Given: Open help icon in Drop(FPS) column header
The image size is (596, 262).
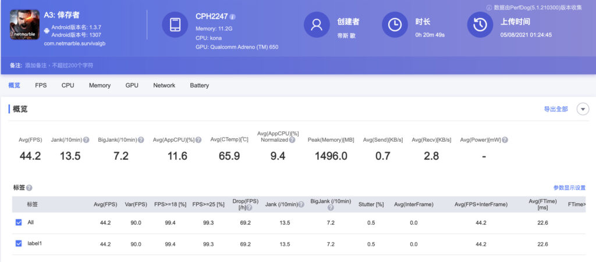Looking at the screenshot, I should coord(249,208).
